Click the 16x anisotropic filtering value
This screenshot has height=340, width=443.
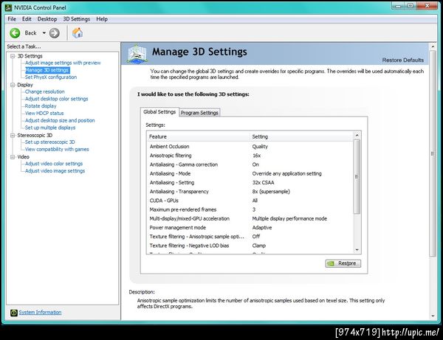click(256, 156)
